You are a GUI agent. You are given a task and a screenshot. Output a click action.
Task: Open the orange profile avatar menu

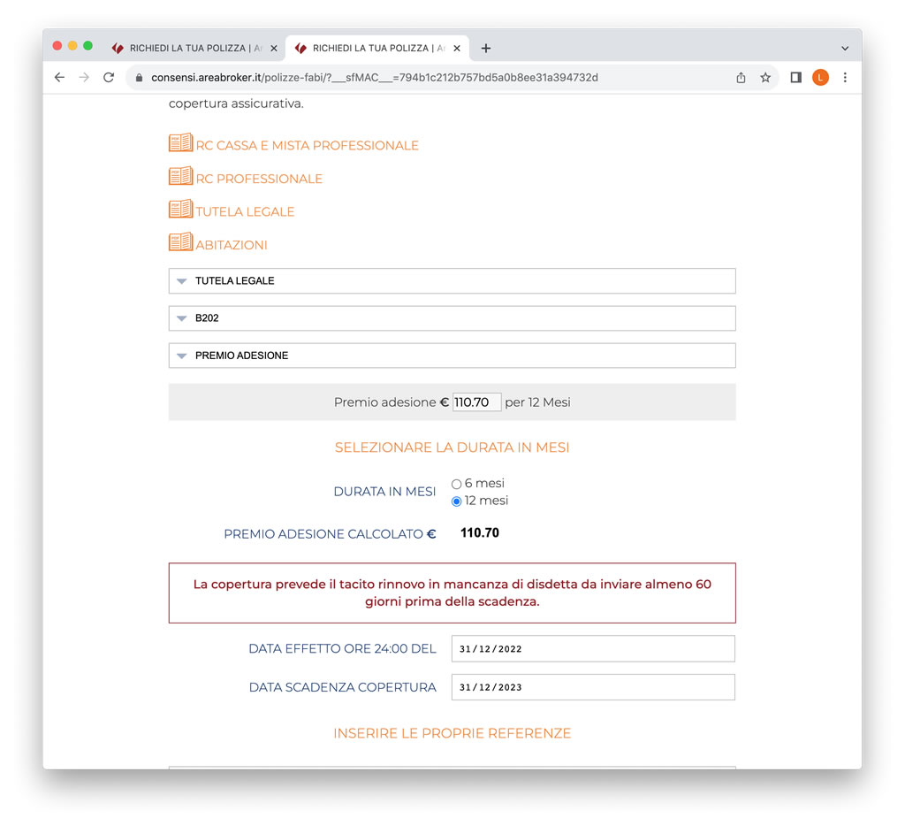(x=820, y=78)
